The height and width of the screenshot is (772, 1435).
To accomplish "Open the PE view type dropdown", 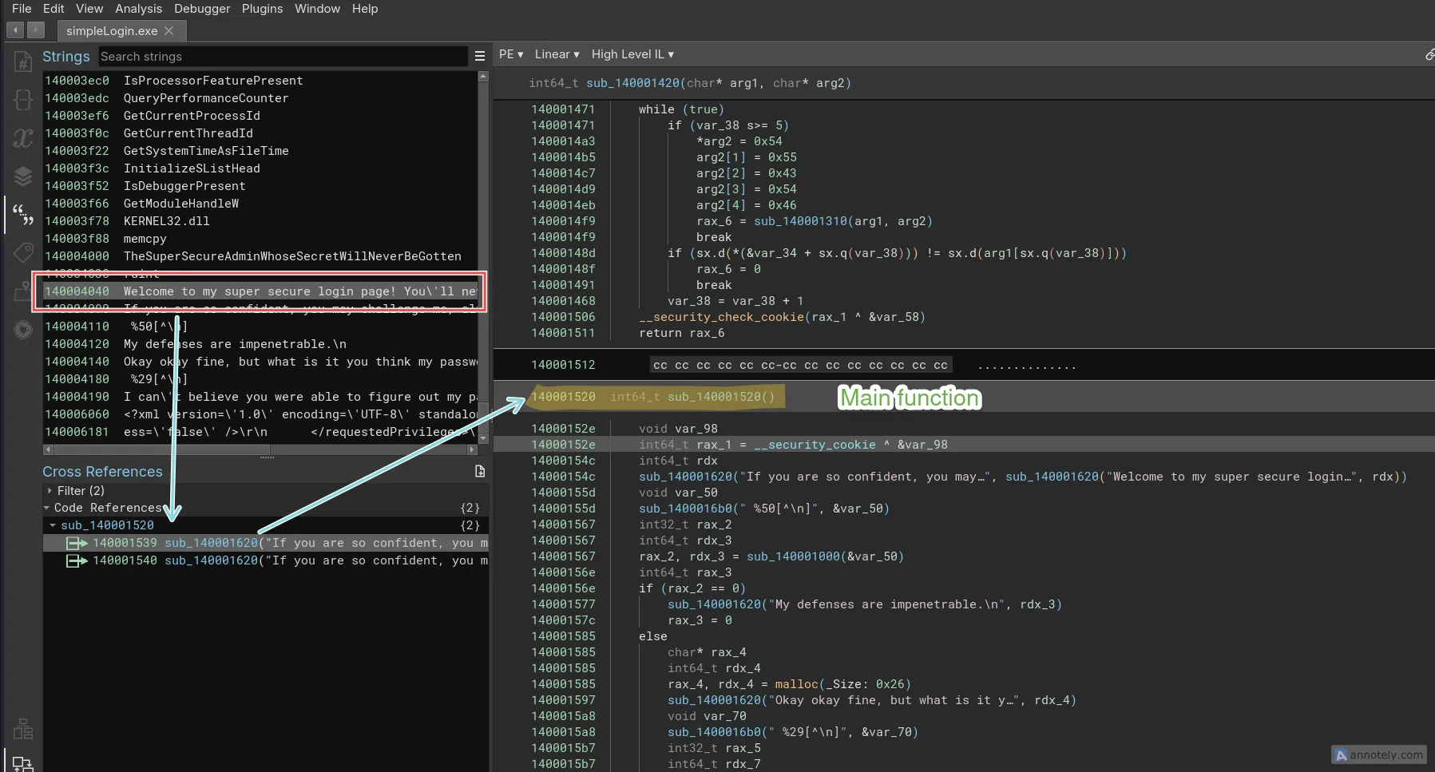I will click(x=510, y=54).
